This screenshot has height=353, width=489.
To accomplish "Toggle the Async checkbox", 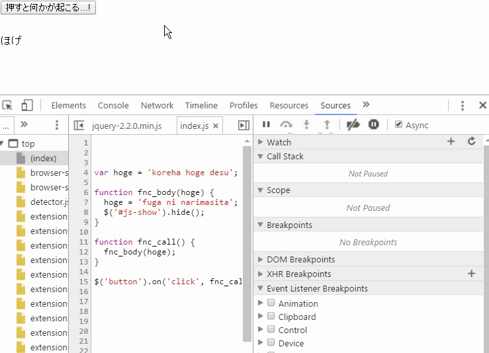I will (398, 124).
